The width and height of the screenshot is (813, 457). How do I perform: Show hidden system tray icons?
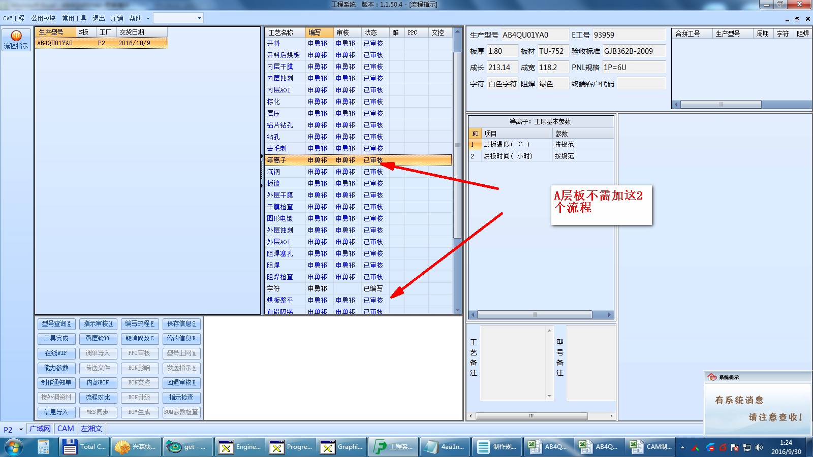click(x=682, y=448)
